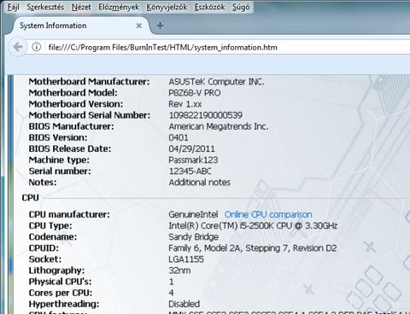Select BIOS release date 04/29/2011

coord(191,148)
